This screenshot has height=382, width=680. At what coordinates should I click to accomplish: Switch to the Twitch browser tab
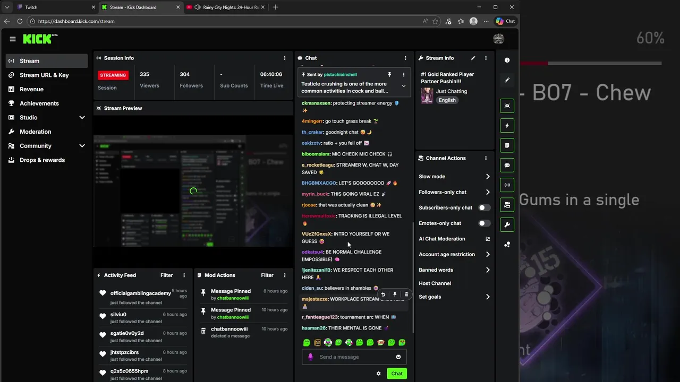[55, 7]
